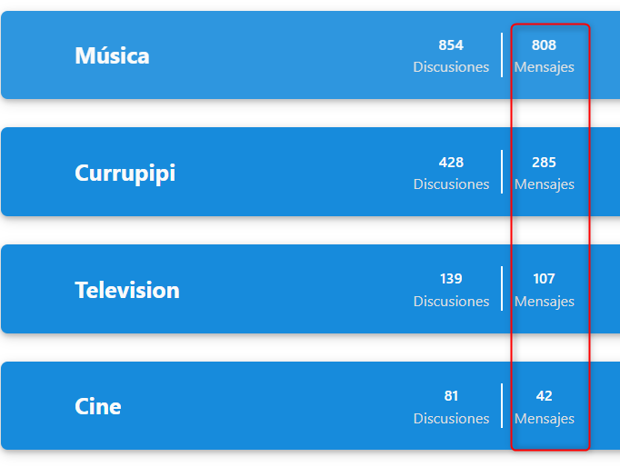Open the Currupipi forum category
The image size is (620, 467).
pyautogui.click(x=125, y=173)
